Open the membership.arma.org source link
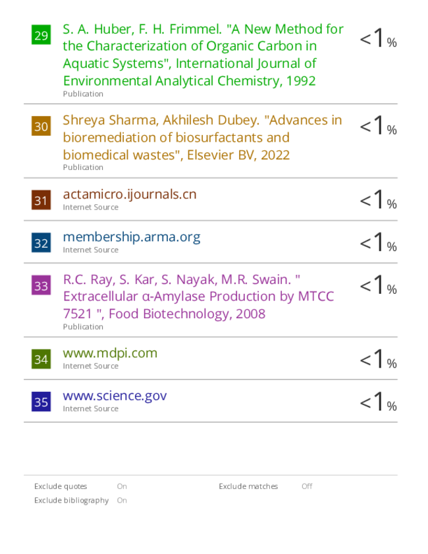428x554 pixels. click(x=132, y=237)
